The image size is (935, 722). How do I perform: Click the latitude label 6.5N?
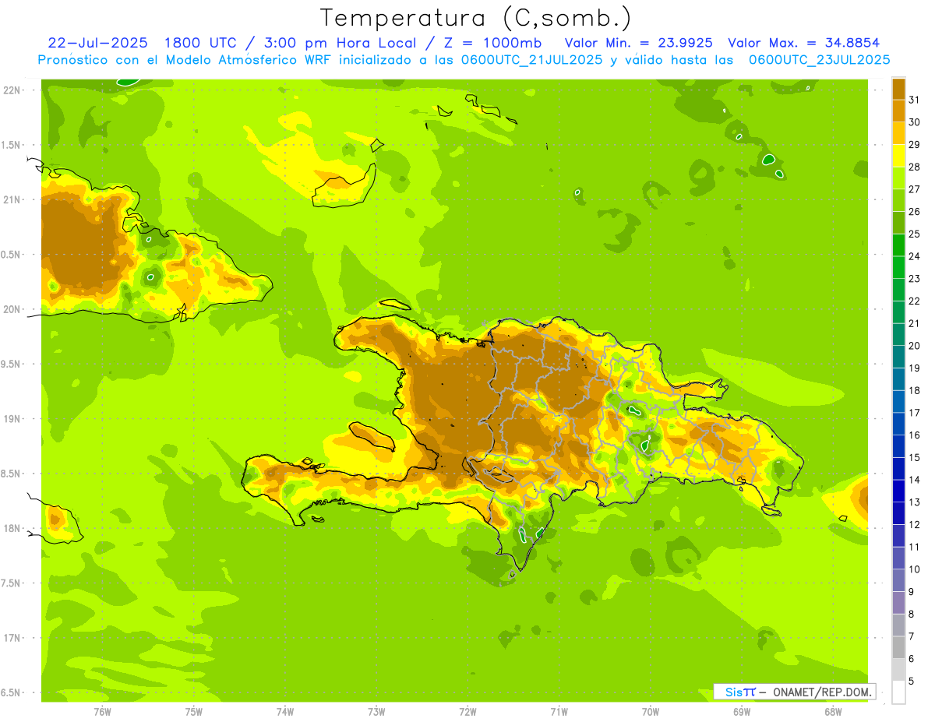(x=11, y=692)
